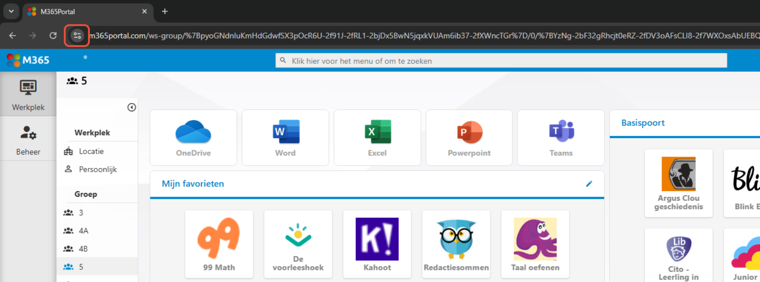Click the Werkplek sidebar heading
This screenshot has height=282, width=760.
click(x=92, y=133)
